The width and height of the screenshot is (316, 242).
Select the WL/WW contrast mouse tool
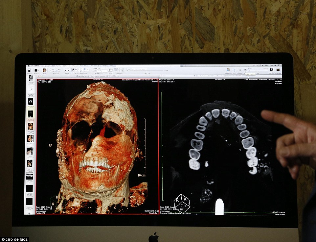(x=73, y=70)
